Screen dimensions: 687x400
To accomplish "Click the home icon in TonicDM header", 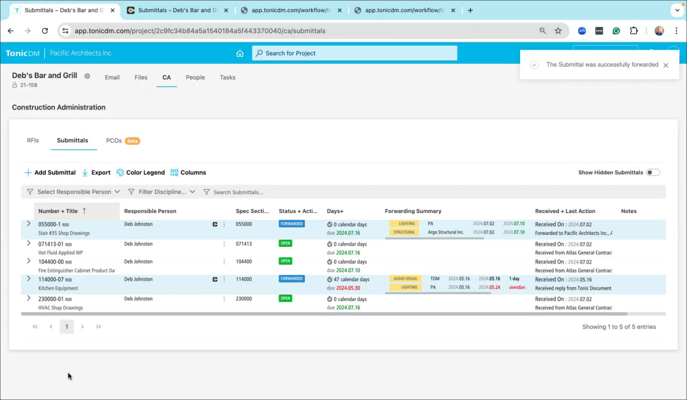I will (x=240, y=53).
